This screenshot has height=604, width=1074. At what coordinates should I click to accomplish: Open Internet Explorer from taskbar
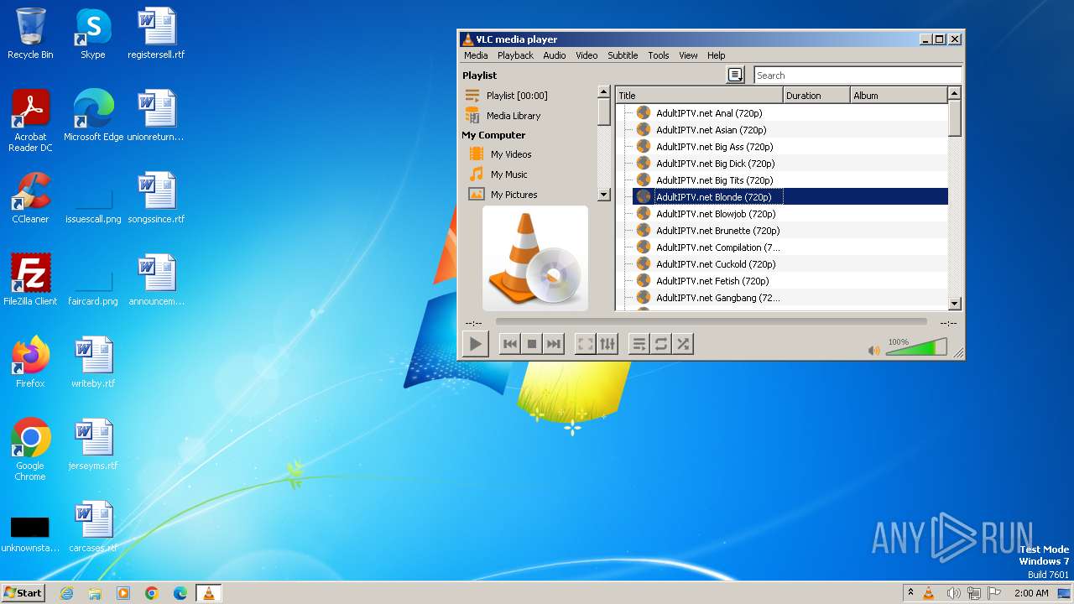66,593
